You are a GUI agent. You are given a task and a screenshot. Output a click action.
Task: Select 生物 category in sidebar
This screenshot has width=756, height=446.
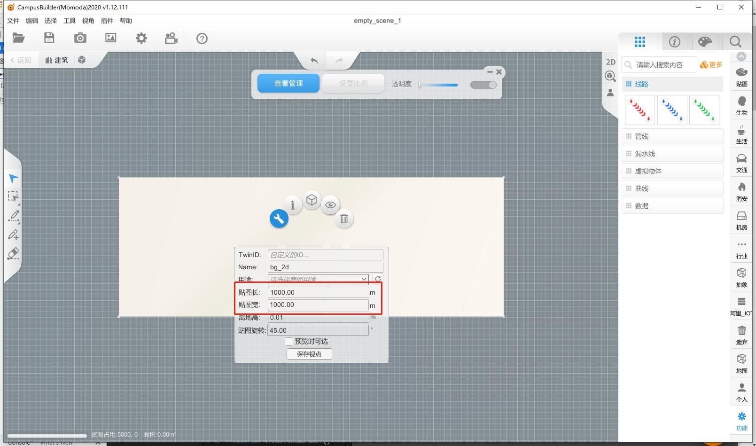pos(741,106)
